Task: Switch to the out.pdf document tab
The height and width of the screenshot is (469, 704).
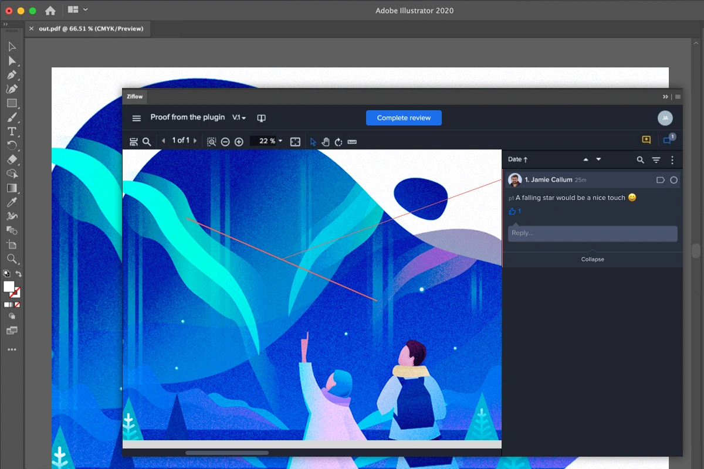Action: click(91, 28)
